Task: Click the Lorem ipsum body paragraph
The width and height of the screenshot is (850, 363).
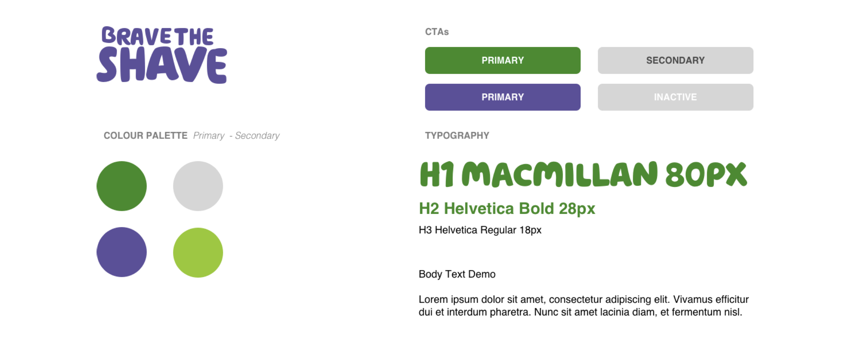Action: coord(583,306)
